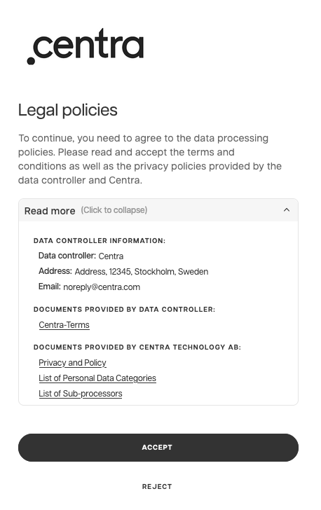Collapse the panel with the chevron-up icon
321x510 pixels.
[x=287, y=210]
